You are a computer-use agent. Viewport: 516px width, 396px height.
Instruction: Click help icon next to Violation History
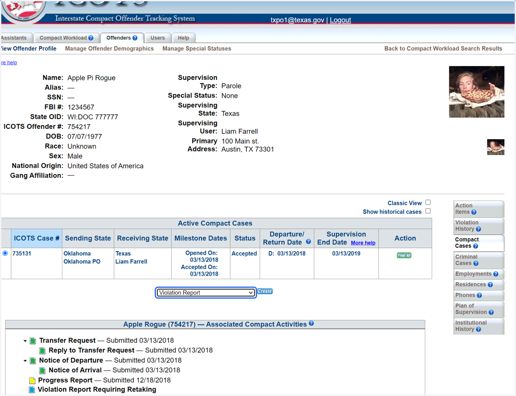click(x=479, y=229)
